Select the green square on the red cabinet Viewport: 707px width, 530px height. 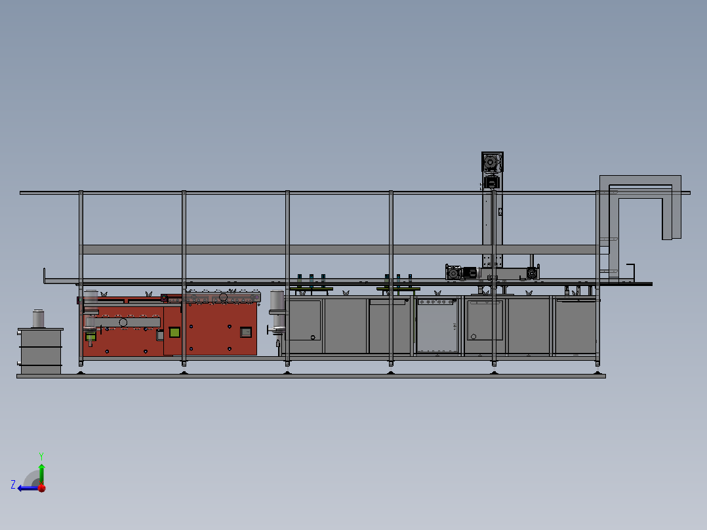tap(174, 333)
